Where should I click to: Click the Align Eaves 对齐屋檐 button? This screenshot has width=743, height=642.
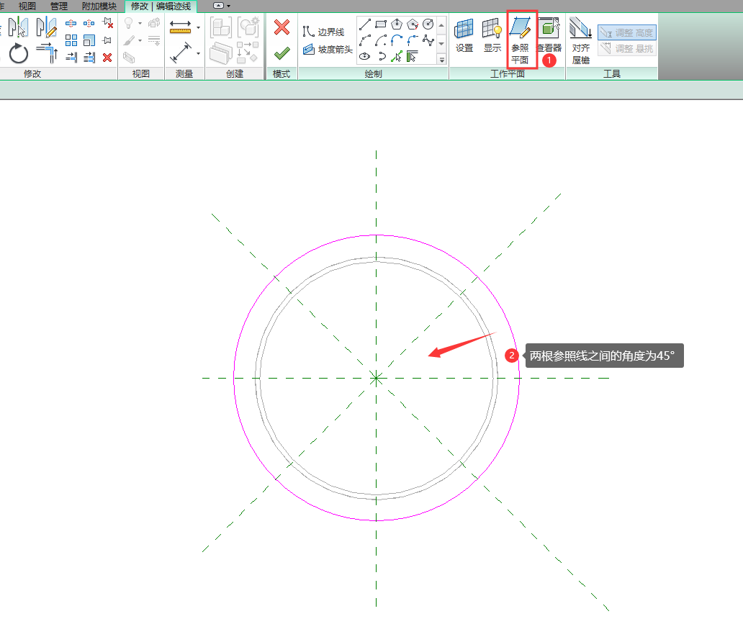(x=581, y=41)
